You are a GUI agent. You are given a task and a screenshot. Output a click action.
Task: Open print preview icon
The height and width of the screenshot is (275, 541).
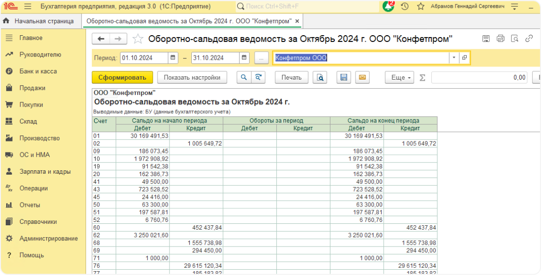pyautogui.click(x=320, y=78)
